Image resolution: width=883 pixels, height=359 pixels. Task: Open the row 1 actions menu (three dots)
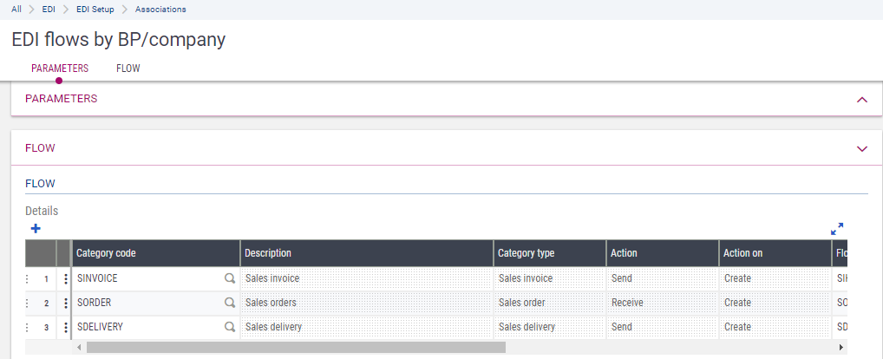pos(66,278)
